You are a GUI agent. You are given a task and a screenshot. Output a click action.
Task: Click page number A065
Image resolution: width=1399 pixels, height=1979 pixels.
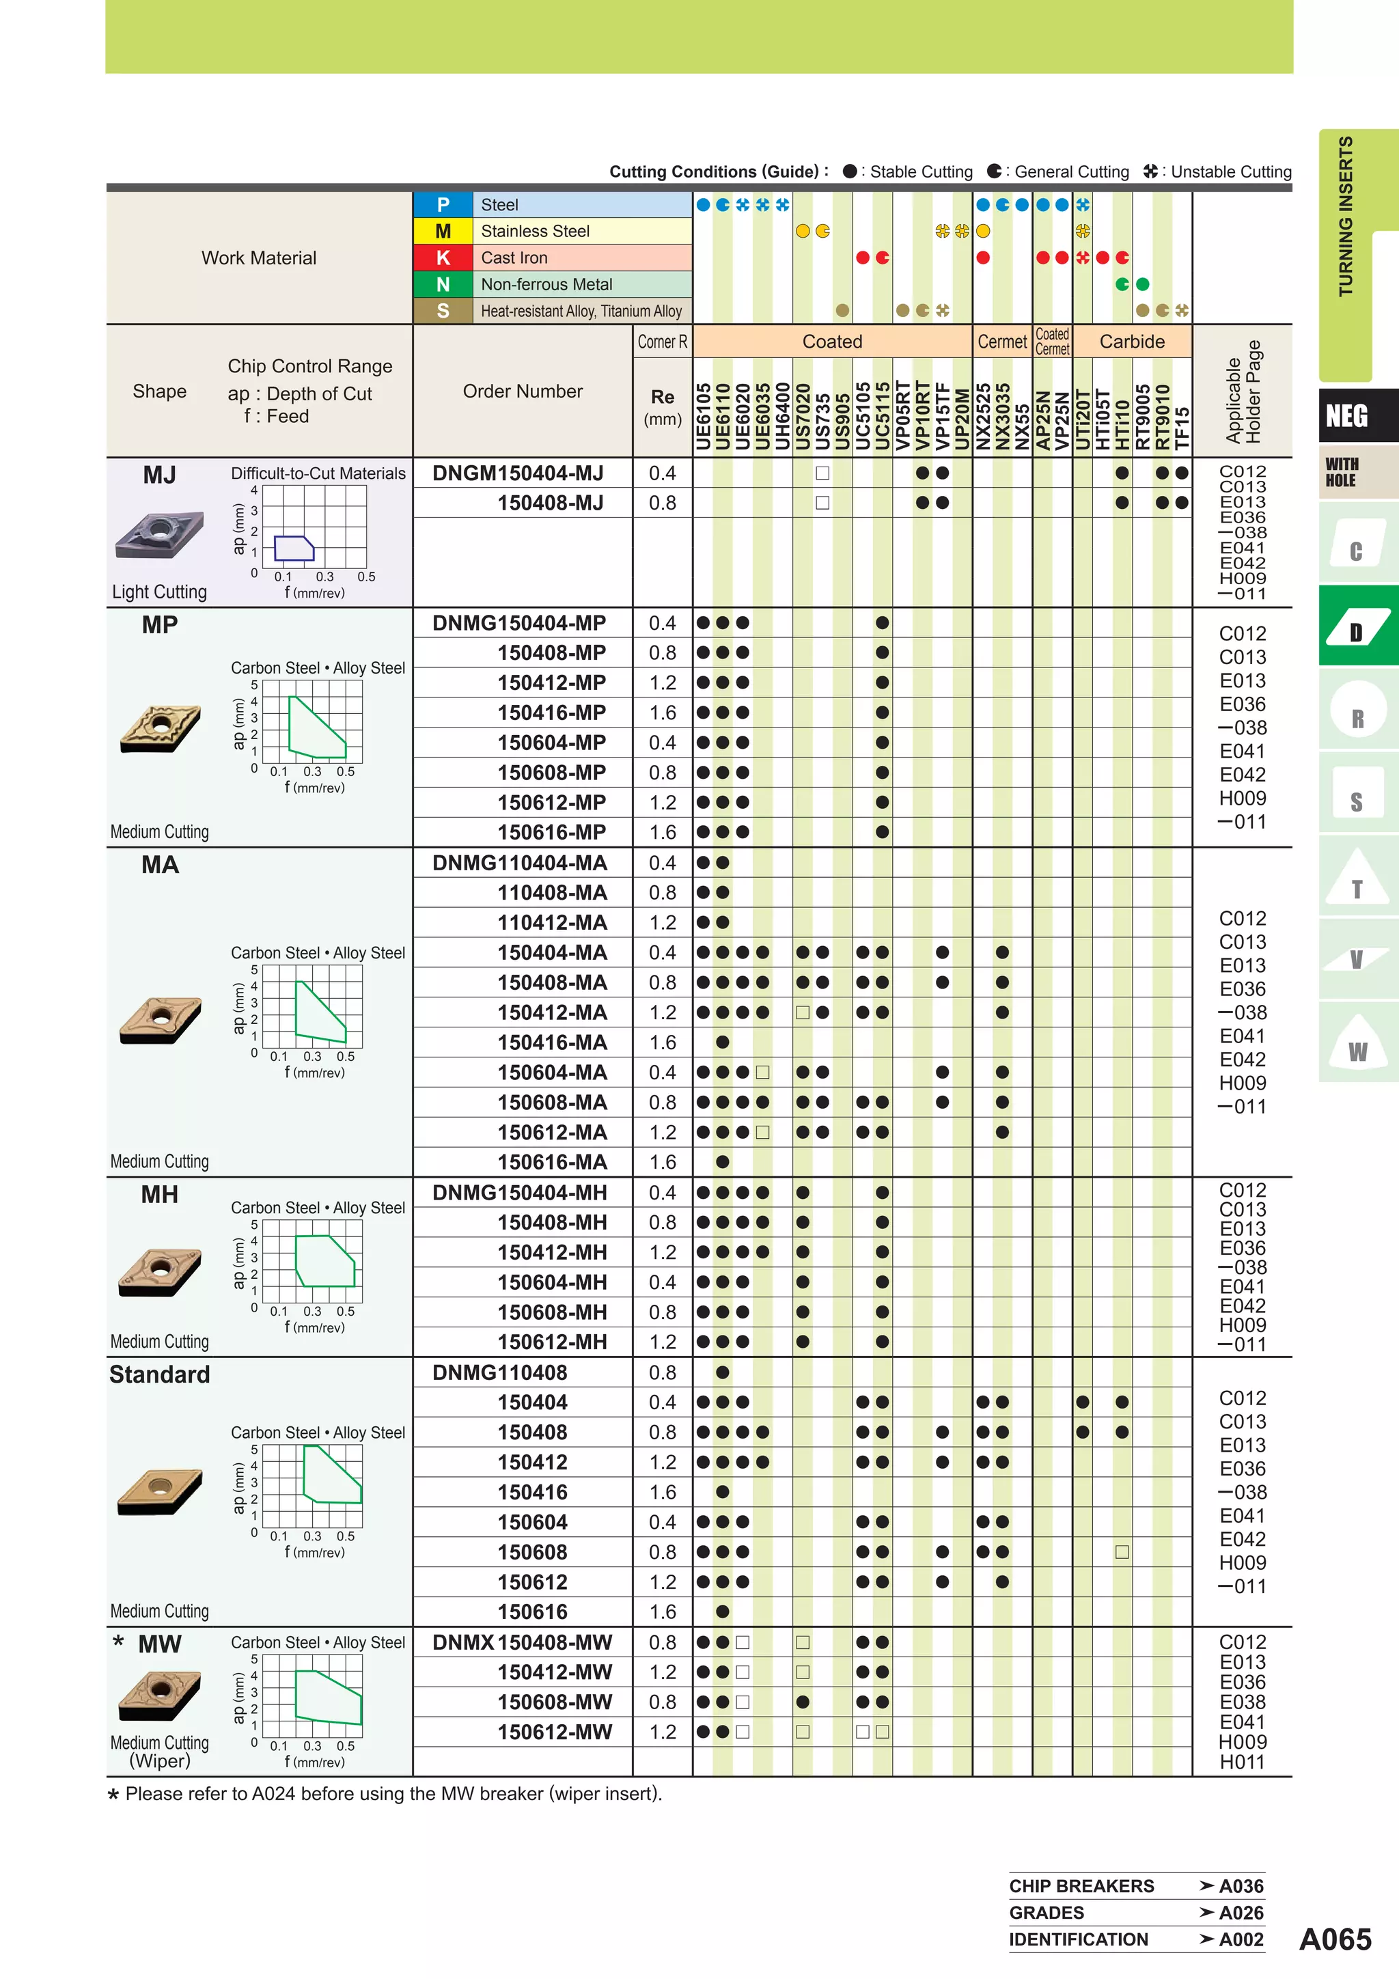point(1335,1939)
